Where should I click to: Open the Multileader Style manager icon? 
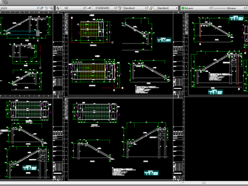click(x=151, y=8)
